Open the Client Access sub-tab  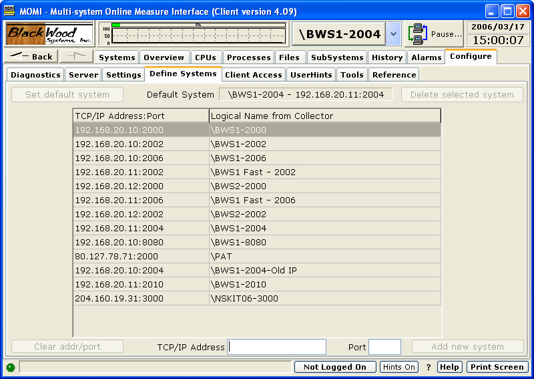(x=254, y=75)
